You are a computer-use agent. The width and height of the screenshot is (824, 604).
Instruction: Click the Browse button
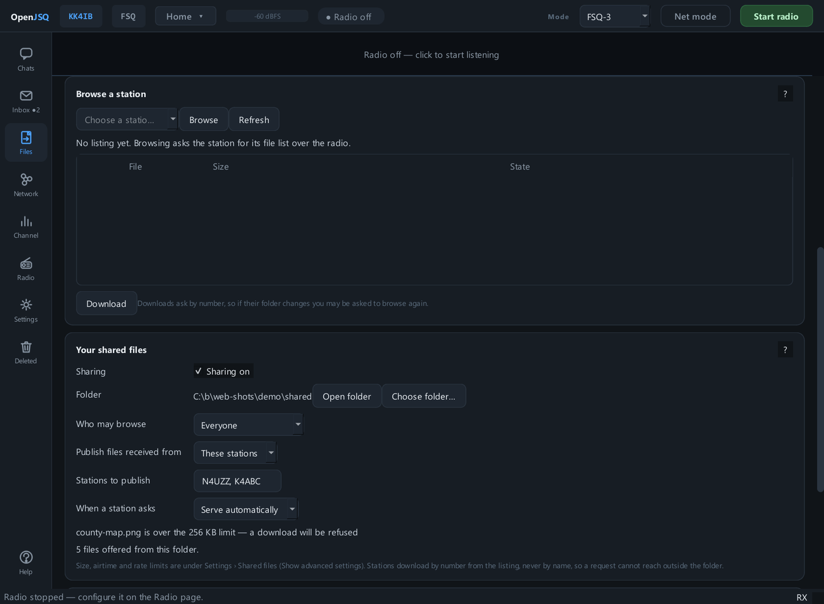[204, 120]
